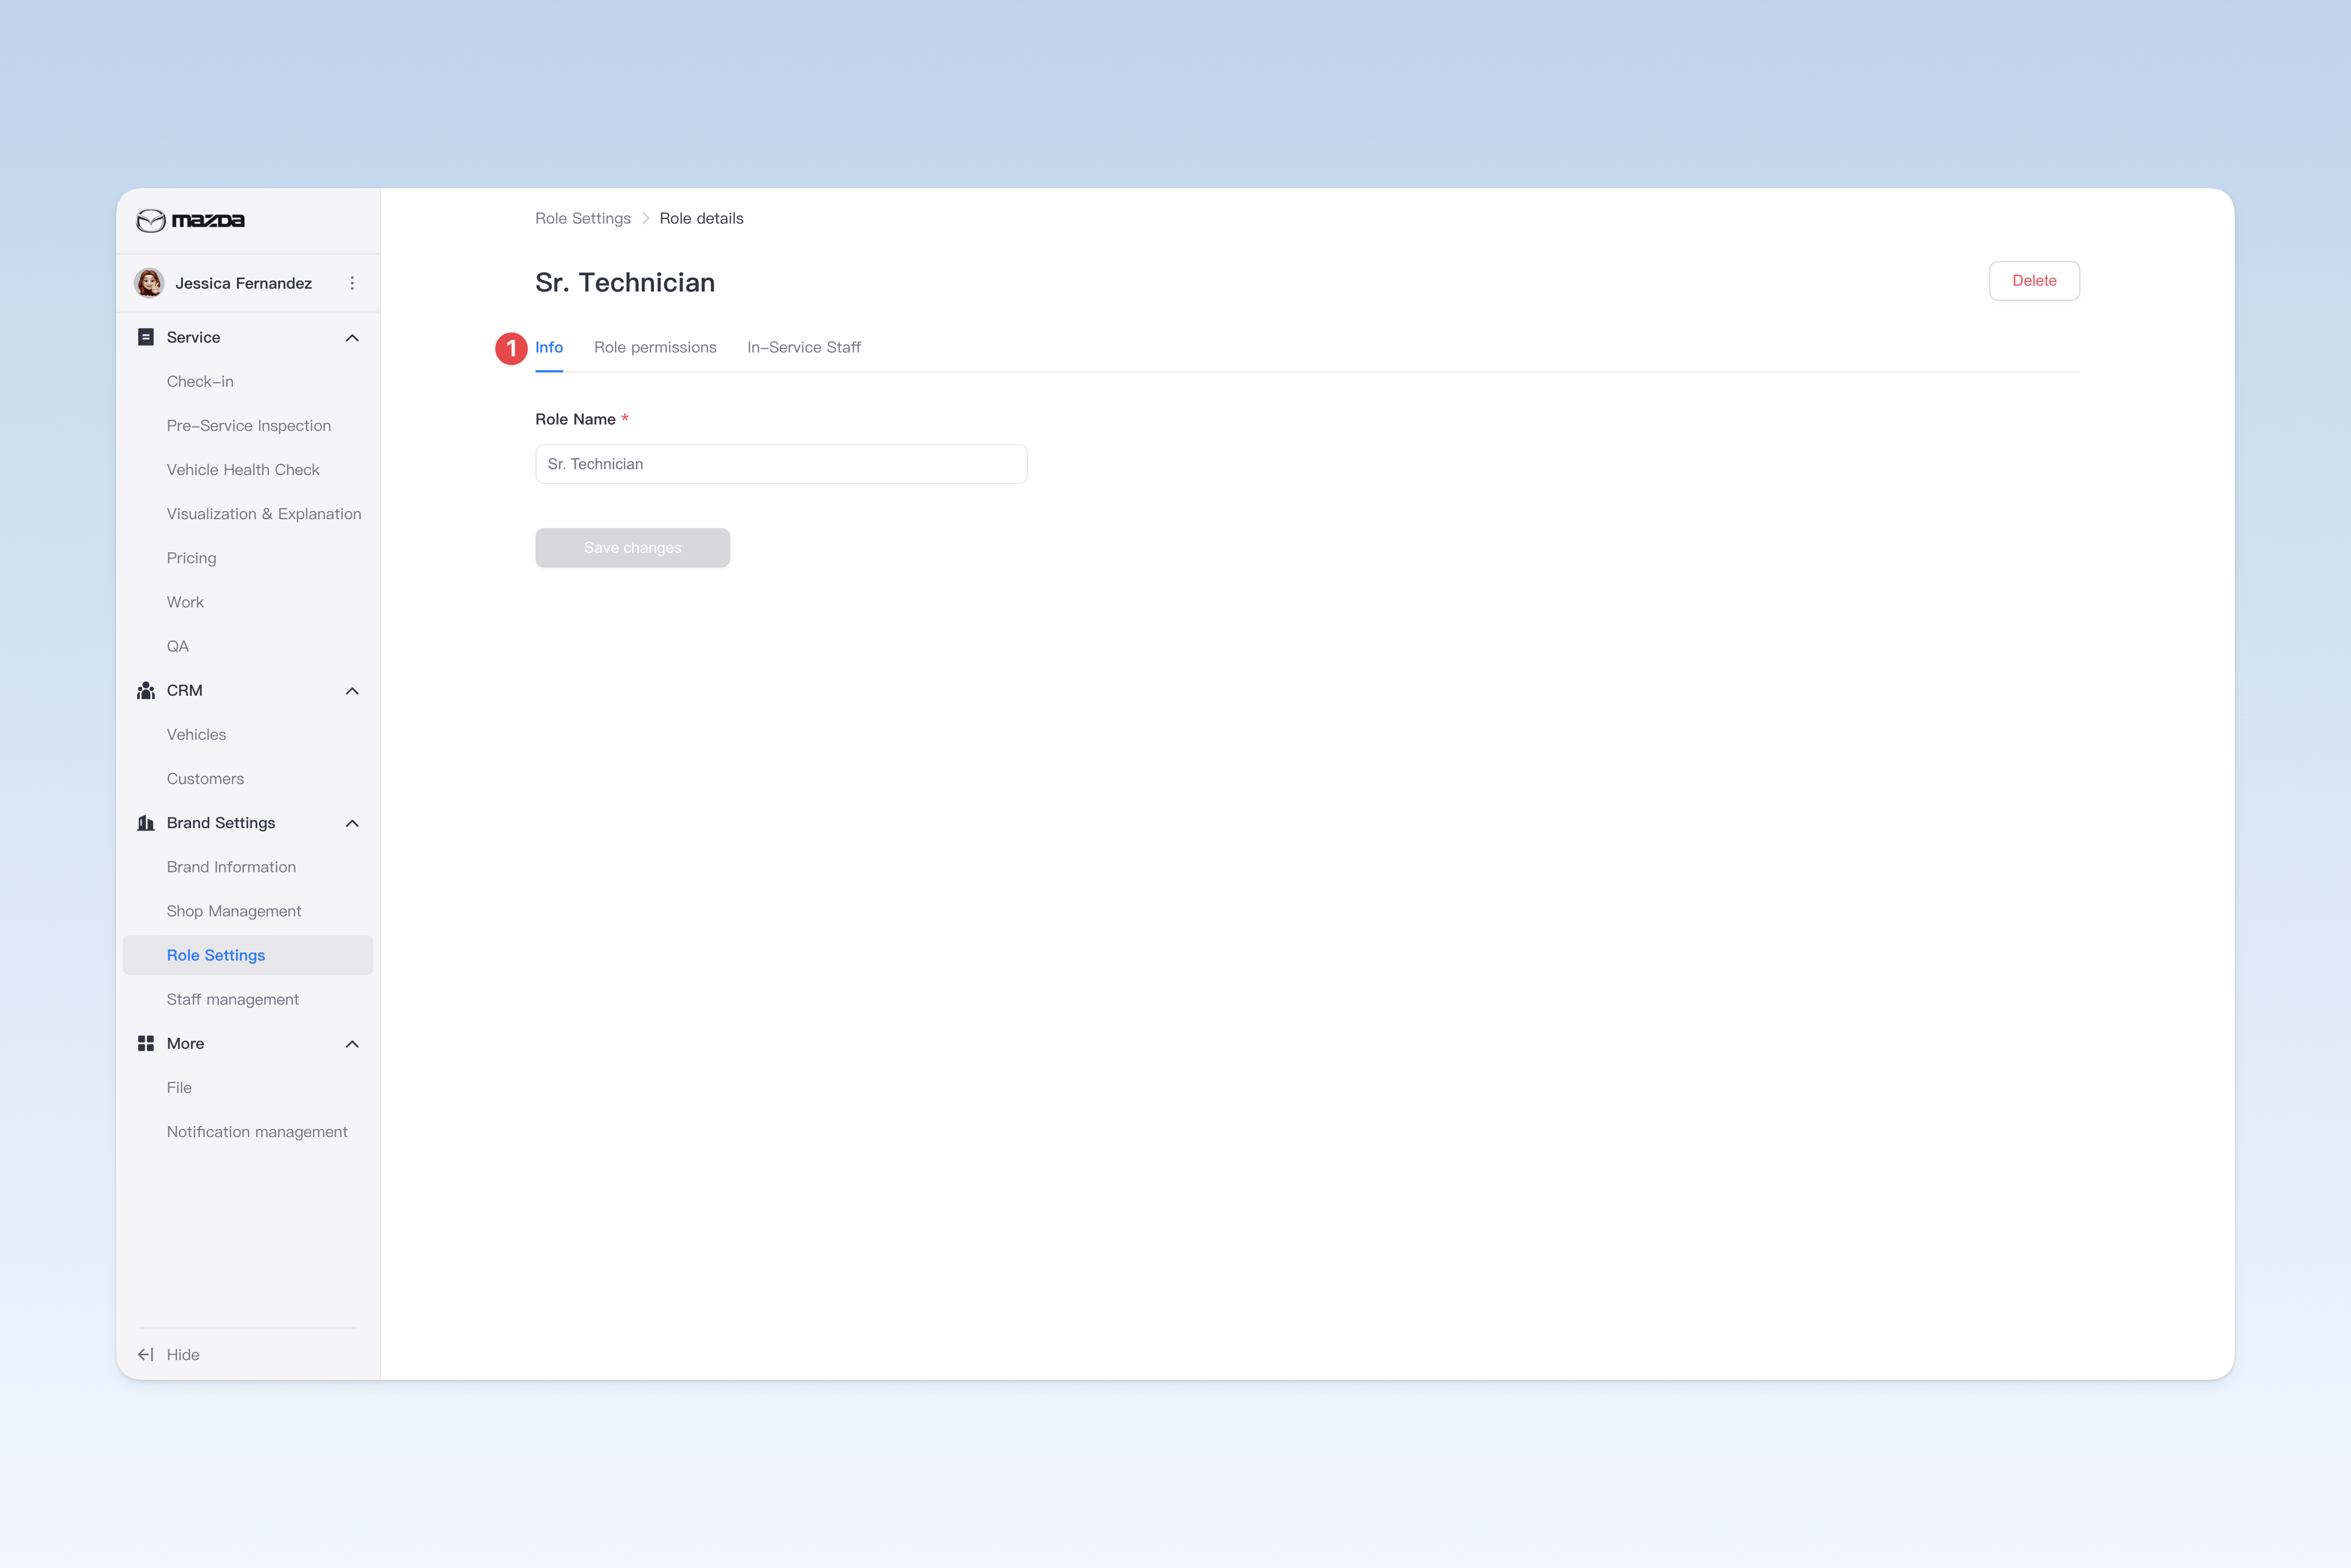Click the Sr. Technician page heading
This screenshot has width=2351, height=1568.
point(625,283)
